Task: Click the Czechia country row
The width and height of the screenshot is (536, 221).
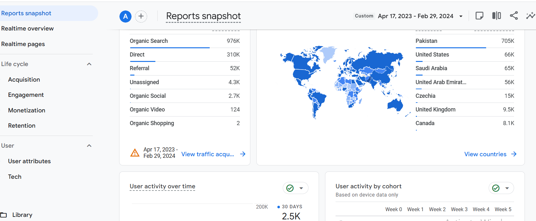Action: [465, 96]
